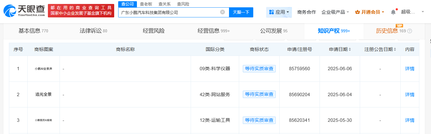Expand the 企业级产品 dropdown
Screen dimensions: 431x134
pos(335,12)
